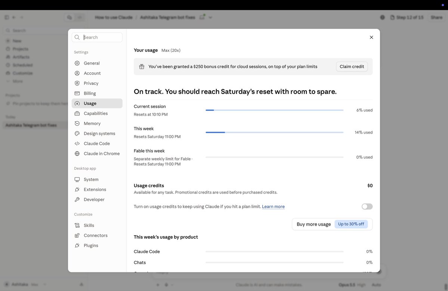
Task: Focus the settings Search field
Action: coord(97,37)
